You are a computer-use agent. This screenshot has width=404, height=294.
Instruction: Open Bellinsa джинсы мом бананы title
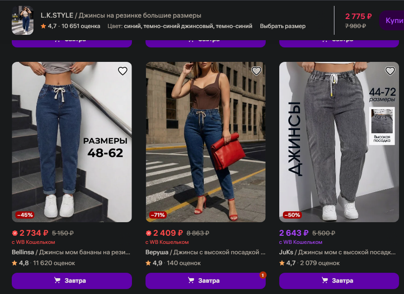pos(71,252)
